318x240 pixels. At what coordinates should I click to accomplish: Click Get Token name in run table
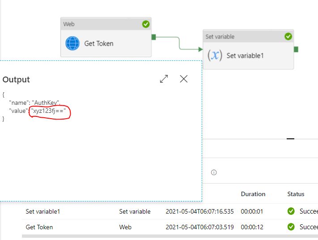pyautogui.click(x=39, y=227)
